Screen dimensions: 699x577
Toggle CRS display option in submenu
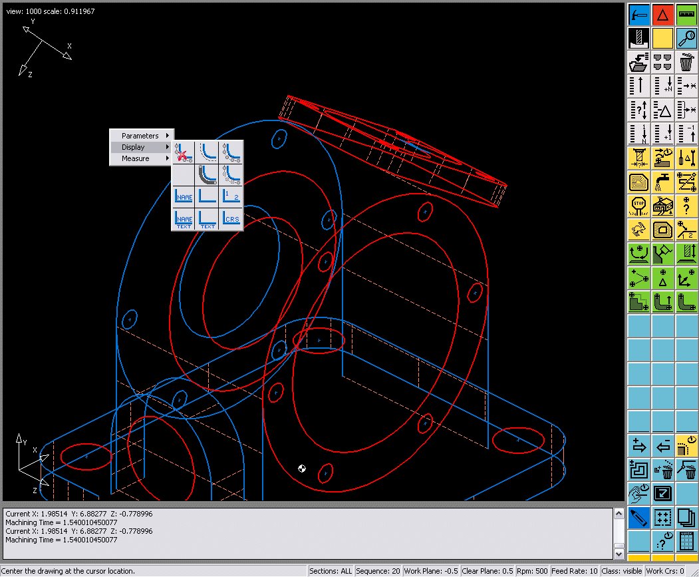click(x=231, y=220)
